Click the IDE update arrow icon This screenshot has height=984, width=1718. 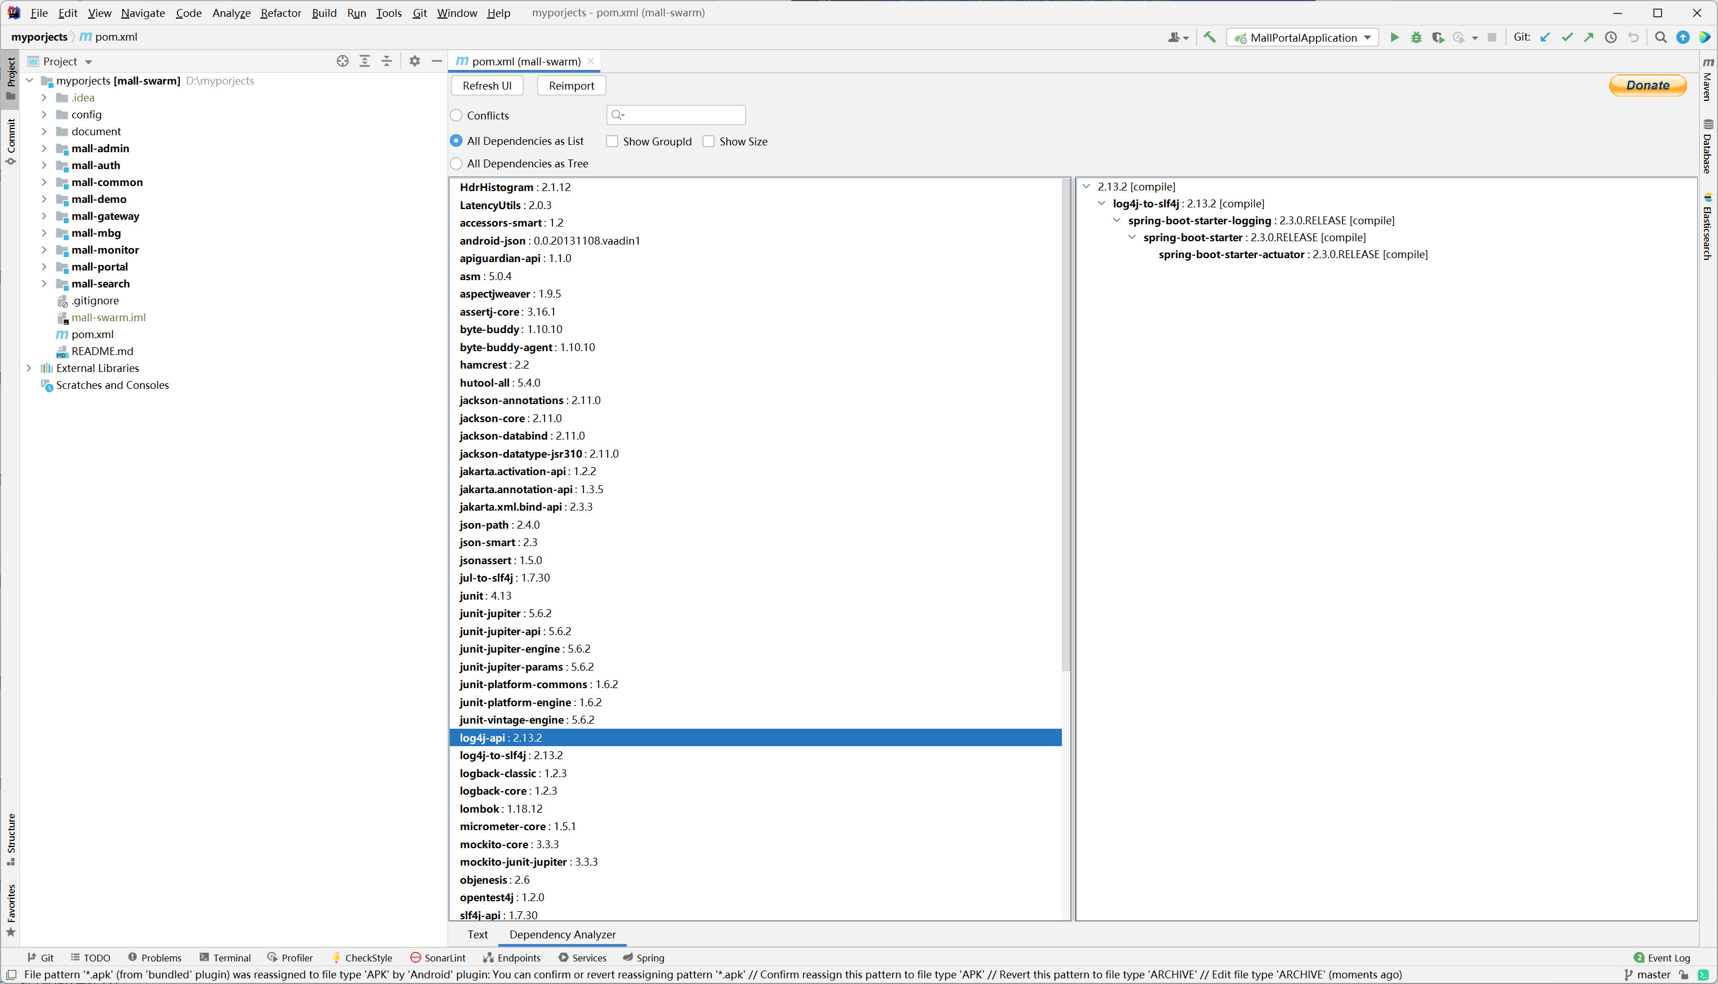point(1683,37)
